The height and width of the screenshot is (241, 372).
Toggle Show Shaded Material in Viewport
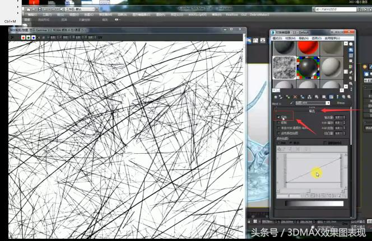click(x=331, y=97)
